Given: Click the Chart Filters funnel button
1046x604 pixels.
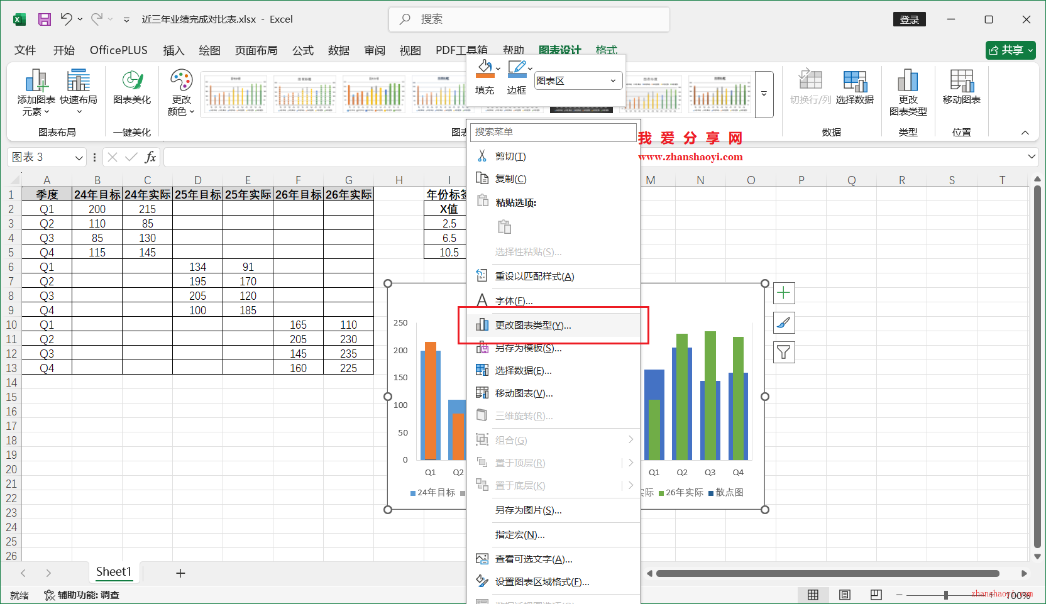Looking at the screenshot, I should (784, 352).
